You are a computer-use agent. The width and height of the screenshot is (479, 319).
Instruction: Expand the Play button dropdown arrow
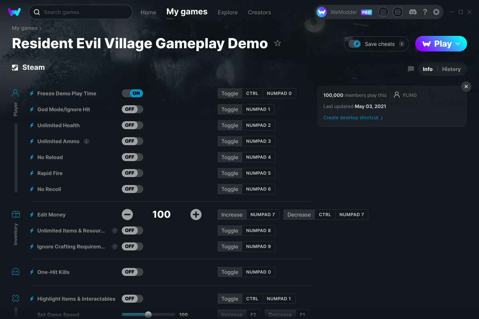coord(458,44)
